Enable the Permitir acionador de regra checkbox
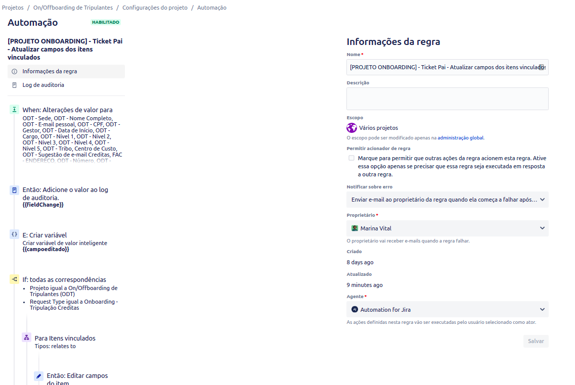This screenshot has width=575, height=385. 351,158
